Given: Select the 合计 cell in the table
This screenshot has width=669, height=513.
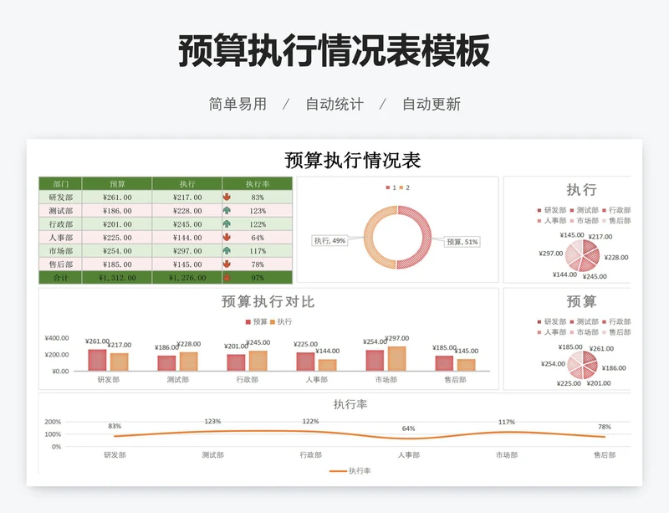Looking at the screenshot, I should coord(60,278).
